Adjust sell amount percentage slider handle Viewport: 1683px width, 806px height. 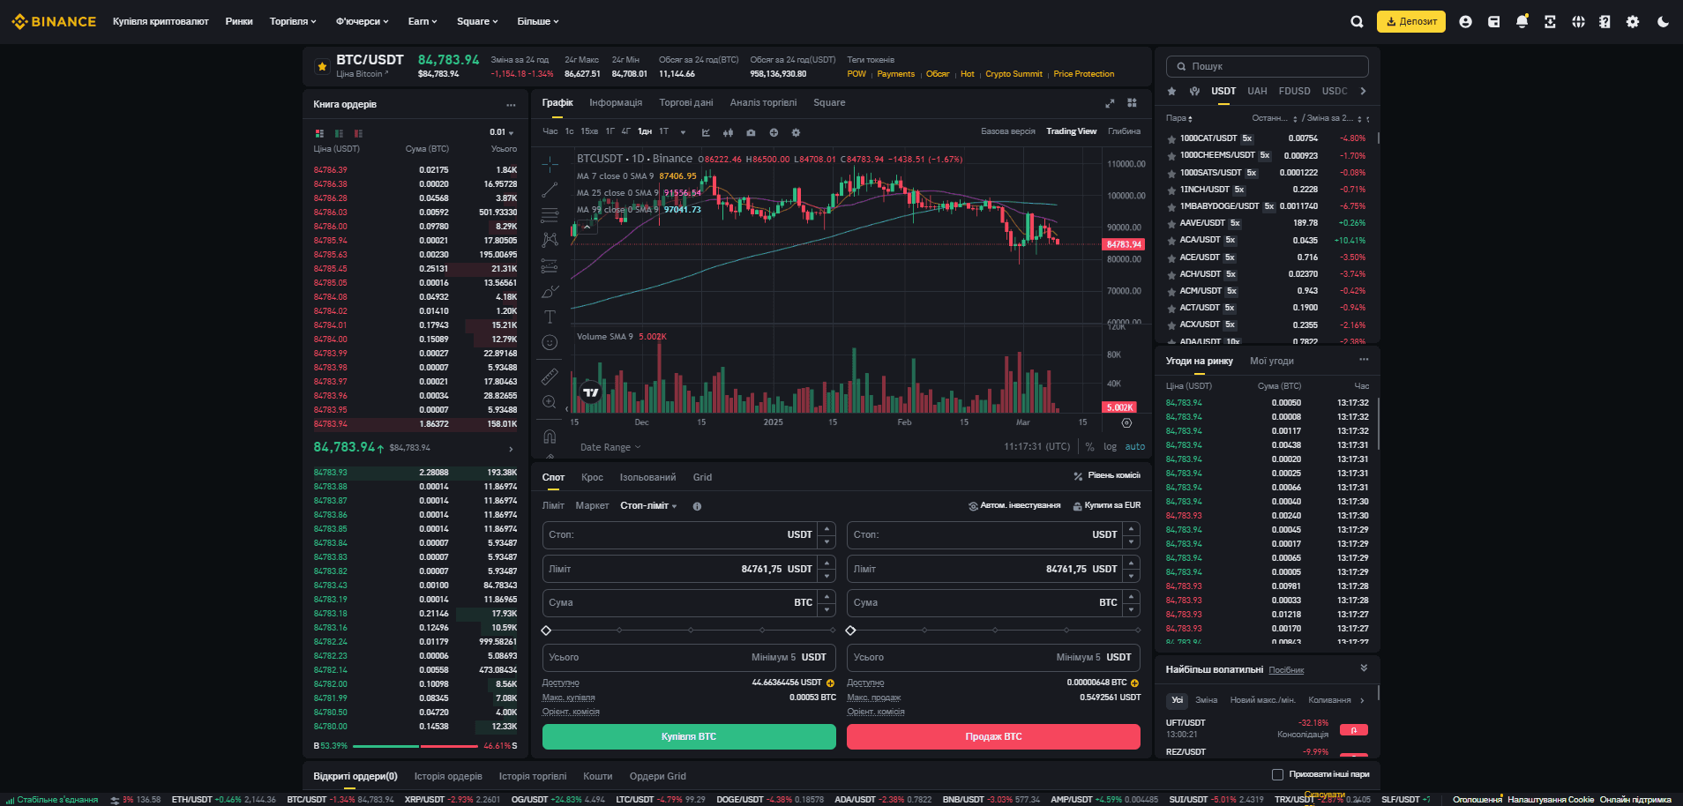tap(850, 631)
